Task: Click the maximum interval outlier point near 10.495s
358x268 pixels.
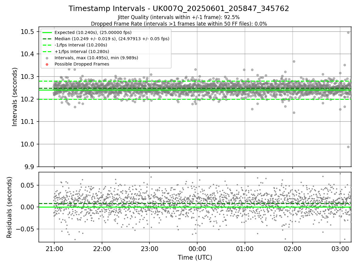Action: [x=348, y=33]
